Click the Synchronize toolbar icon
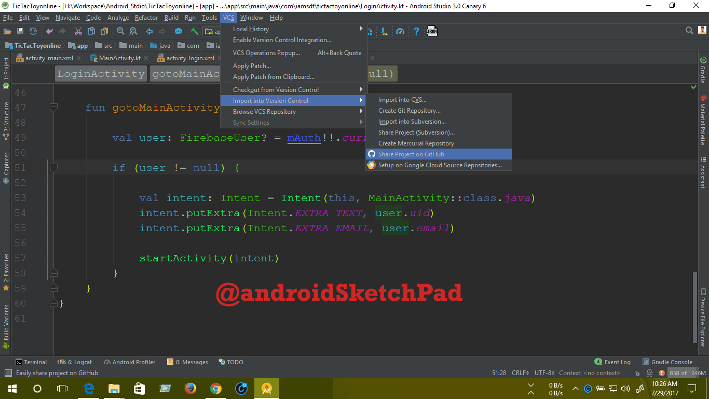 pos(33,31)
